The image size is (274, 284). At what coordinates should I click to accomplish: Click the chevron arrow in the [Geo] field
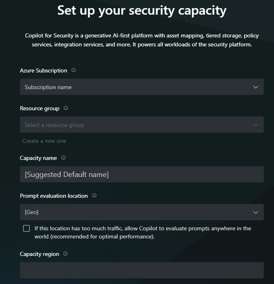tap(256, 212)
